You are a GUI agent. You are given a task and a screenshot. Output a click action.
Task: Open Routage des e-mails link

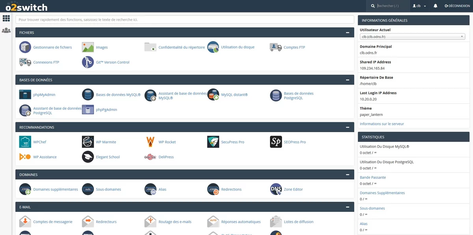point(175,222)
